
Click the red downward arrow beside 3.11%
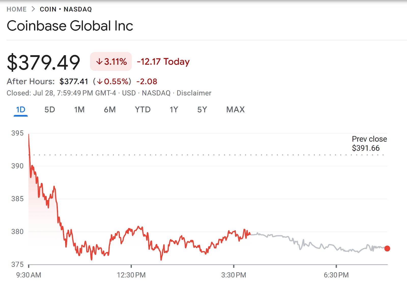[x=99, y=61]
